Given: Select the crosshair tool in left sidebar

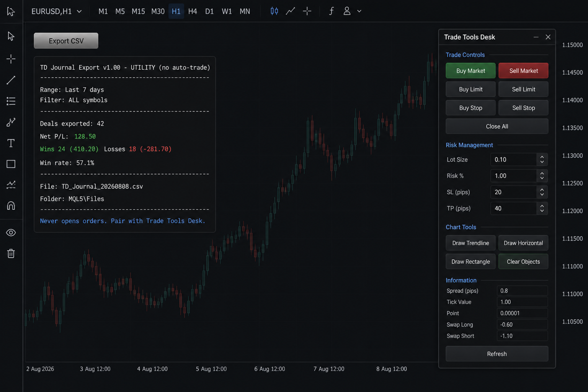Looking at the screenshot, I should pyautogui.click(x=11, y=59).
